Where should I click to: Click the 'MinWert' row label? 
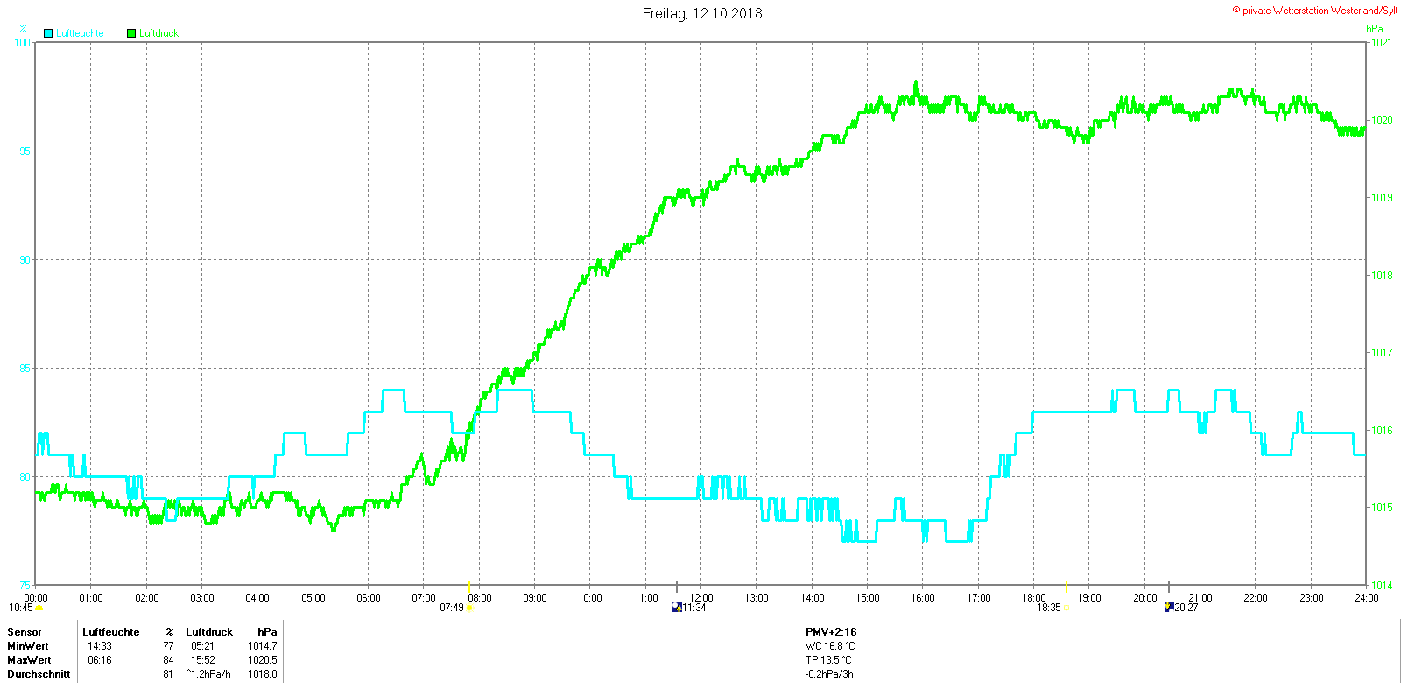(x=28, y=646)
